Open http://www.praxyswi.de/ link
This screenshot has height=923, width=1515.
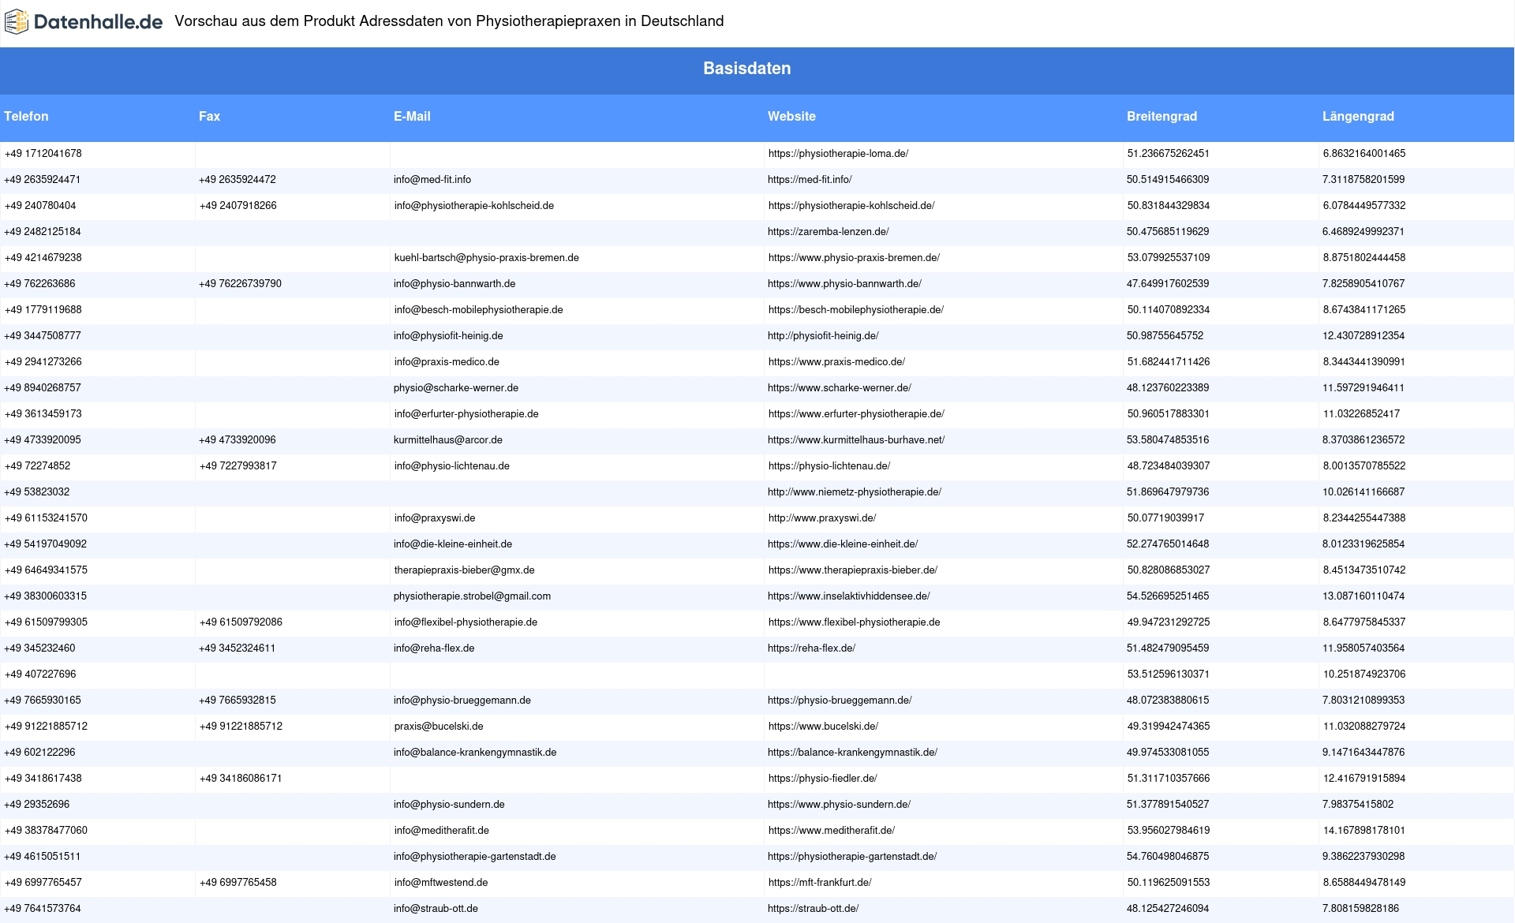click(822, 518)
